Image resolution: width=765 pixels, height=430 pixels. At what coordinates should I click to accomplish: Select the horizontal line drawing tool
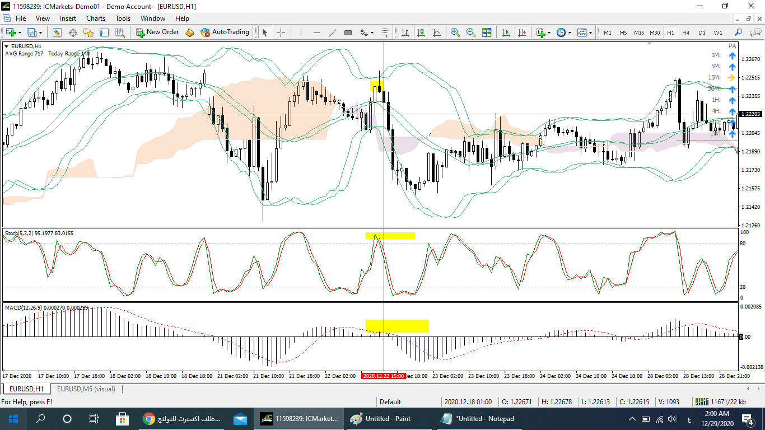(316, 32)
